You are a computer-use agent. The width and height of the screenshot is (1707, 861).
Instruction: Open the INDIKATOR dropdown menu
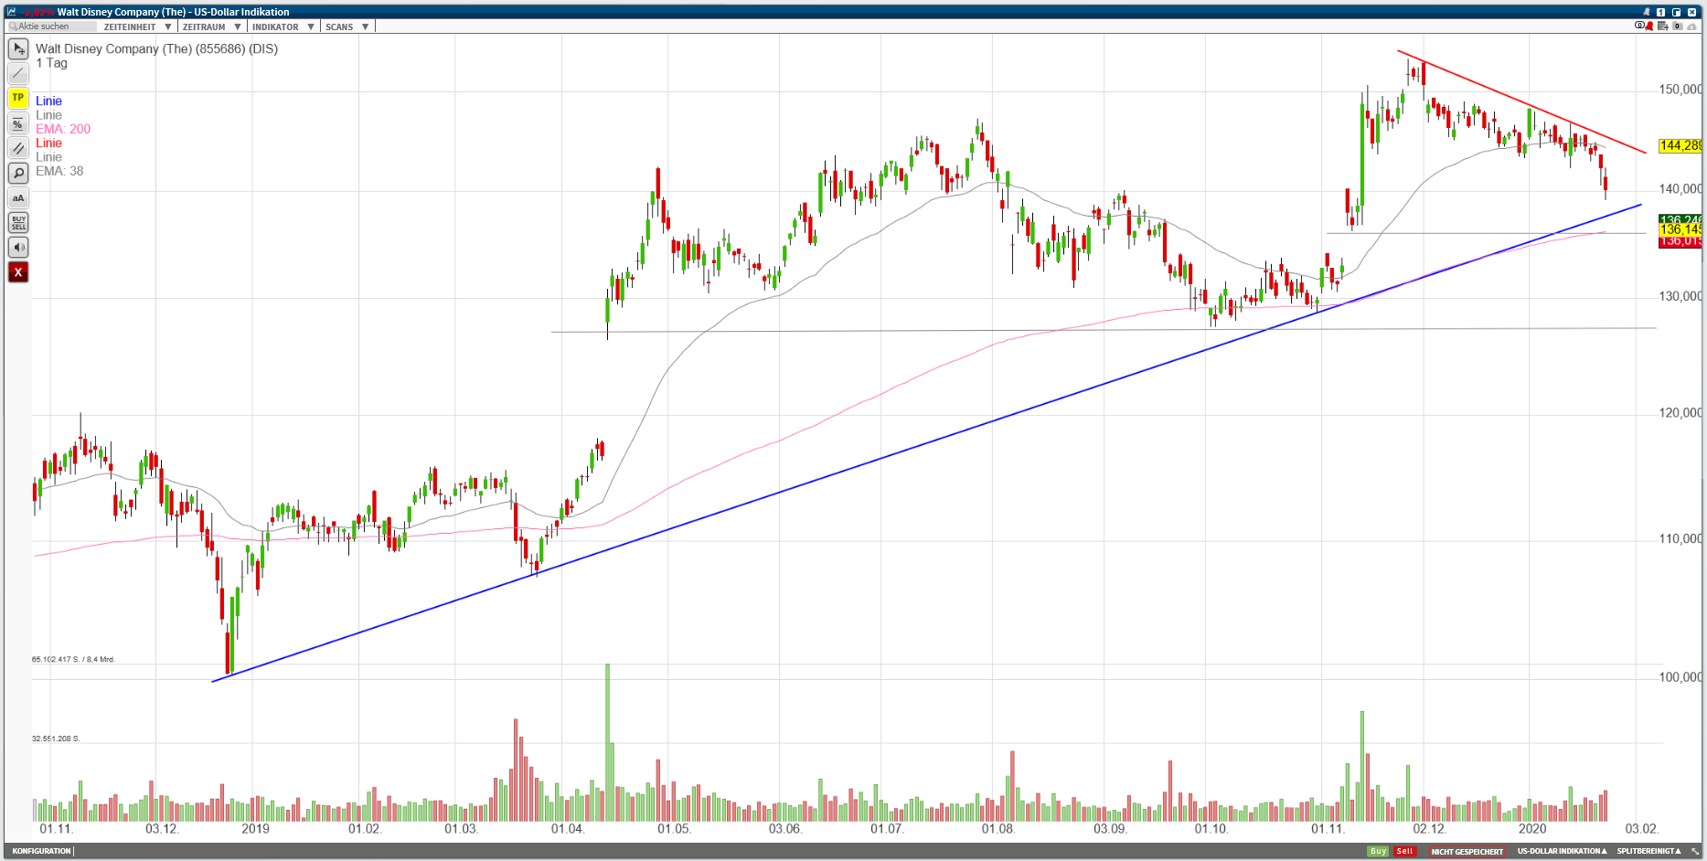pos(283,27)
